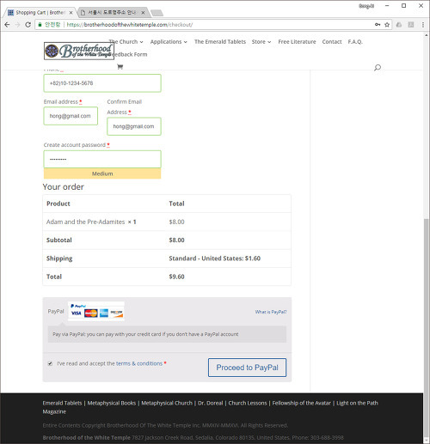Open the shopping cart icon

click(120, 67)
